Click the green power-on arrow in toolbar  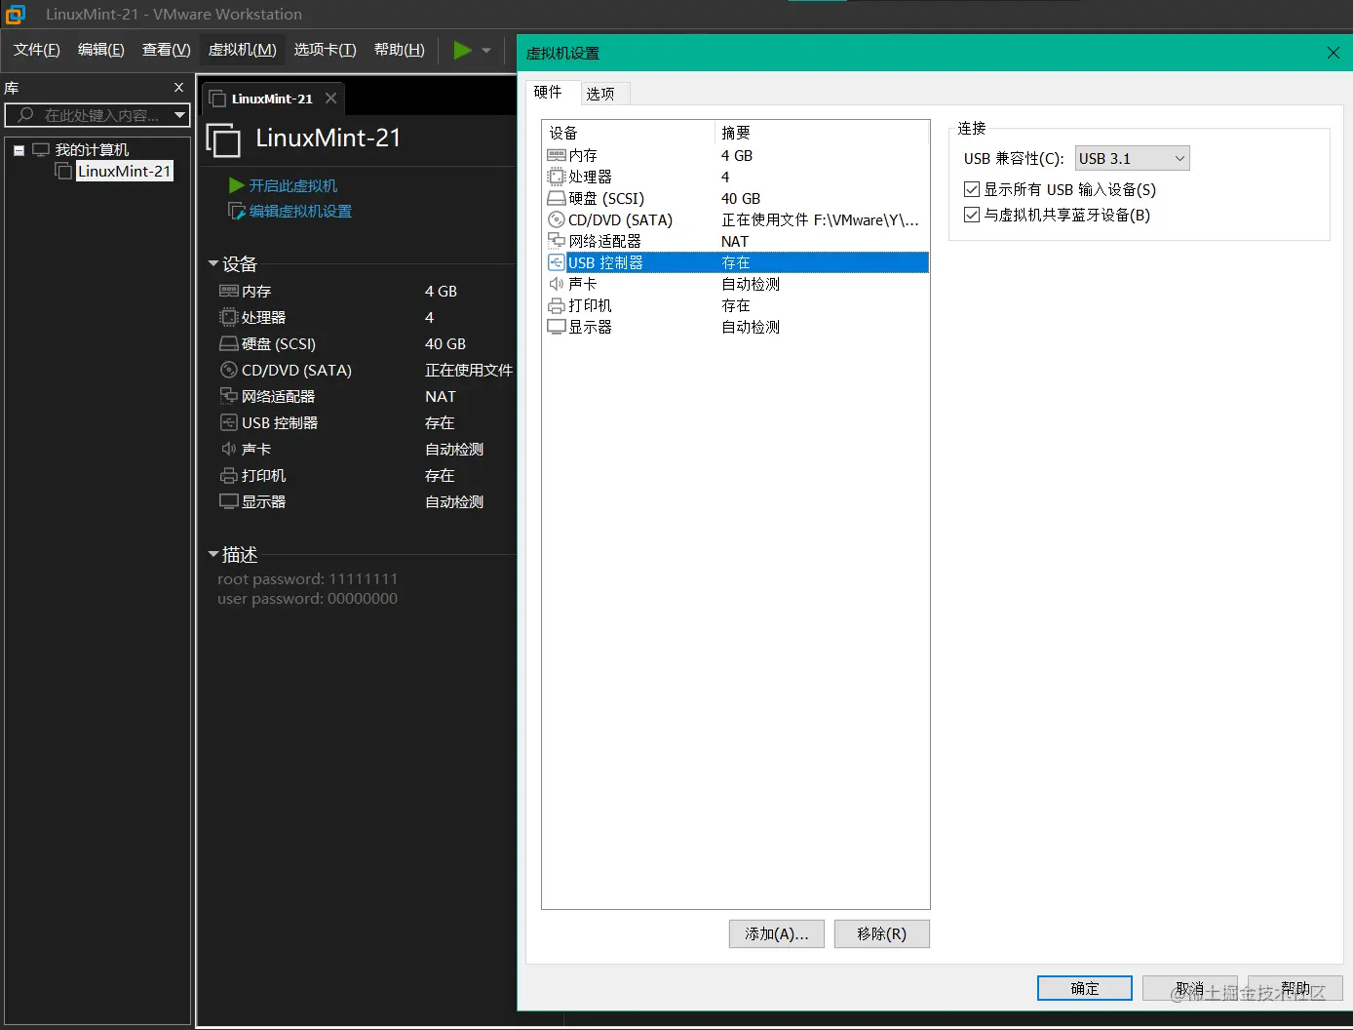pos(460,50)
